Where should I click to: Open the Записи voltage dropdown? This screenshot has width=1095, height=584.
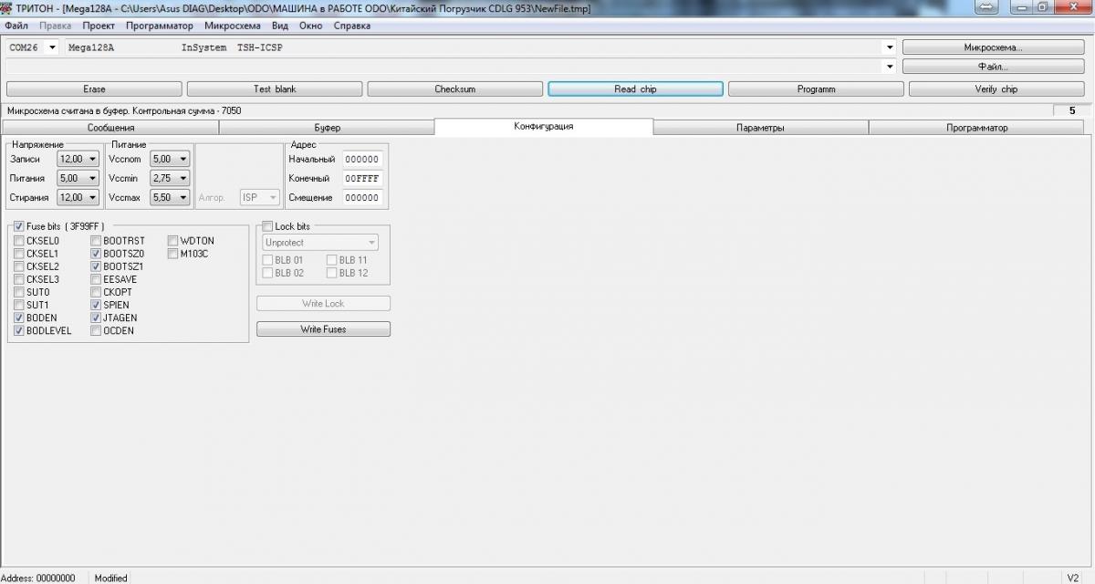click(x=77, y=159)
